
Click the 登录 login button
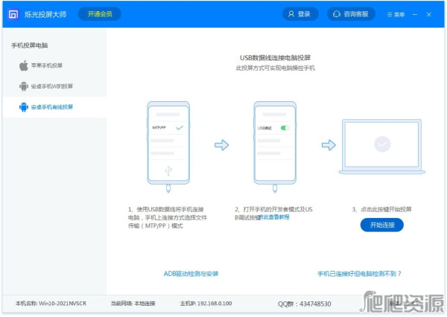click(300, 14)
